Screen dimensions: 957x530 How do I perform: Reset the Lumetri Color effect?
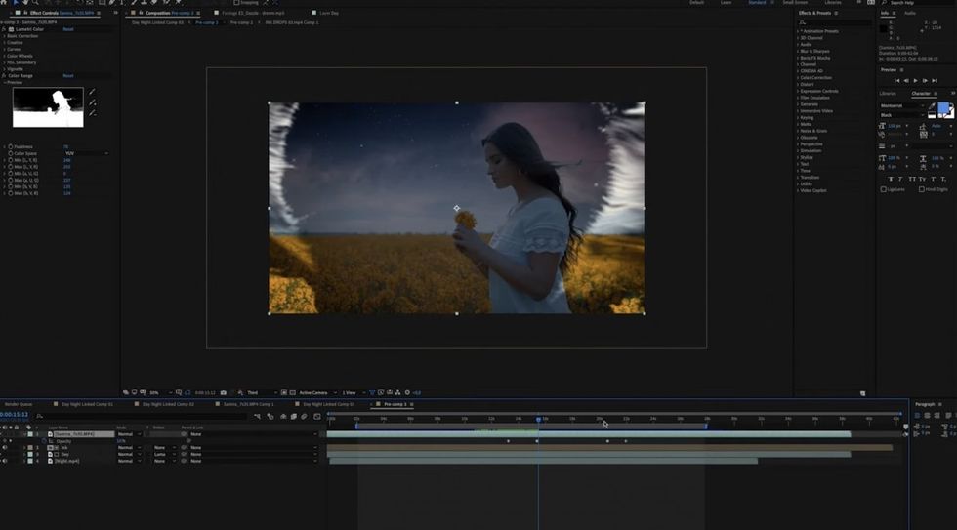point(68,29)
